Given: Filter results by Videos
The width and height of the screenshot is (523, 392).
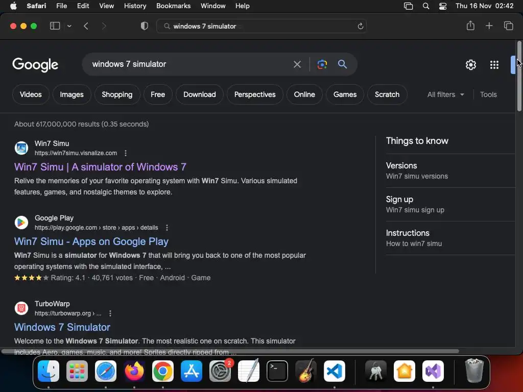Looking at the screenshot, I should pos(31,94).
